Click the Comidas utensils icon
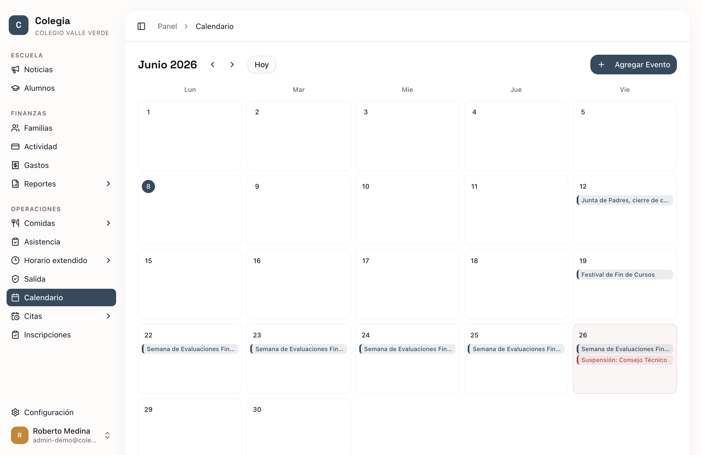Viewport: 701px width, 455px height. click(x=15, y=223)
